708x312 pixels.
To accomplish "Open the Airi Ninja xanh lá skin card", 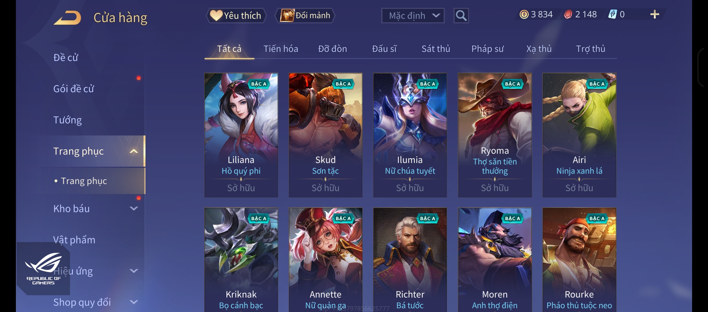I will [x=579, y=135].
